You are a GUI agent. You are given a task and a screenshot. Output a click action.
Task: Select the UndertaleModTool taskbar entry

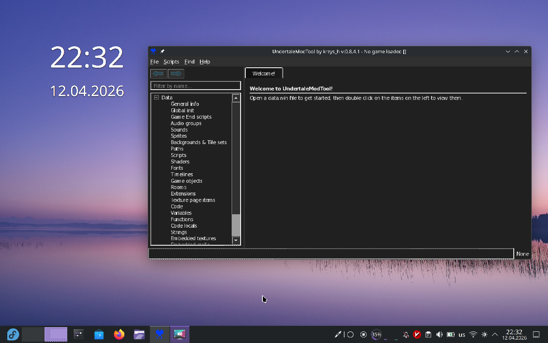click(x=160, y=334)
